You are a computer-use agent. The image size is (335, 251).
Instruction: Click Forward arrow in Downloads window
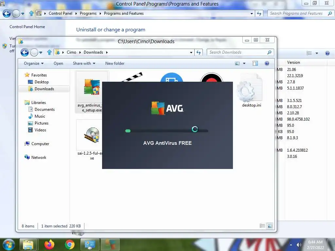click(x=34, y=52)
